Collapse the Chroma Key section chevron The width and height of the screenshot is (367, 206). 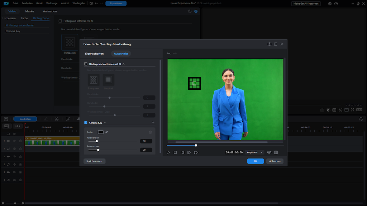(x=105, y=123)
